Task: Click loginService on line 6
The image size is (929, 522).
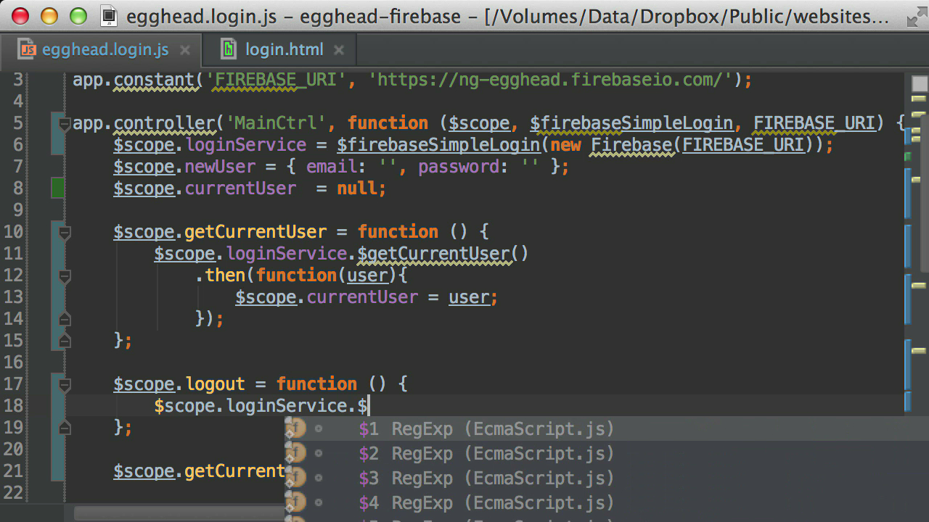Action: 245,145
